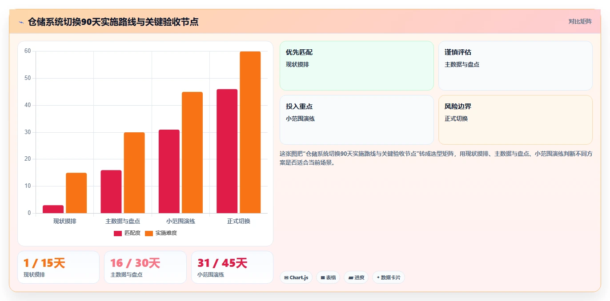This screenshot has width=610, height=301.
Task: Click the orange 小范围演练 bar
Action: click(192, 152)
